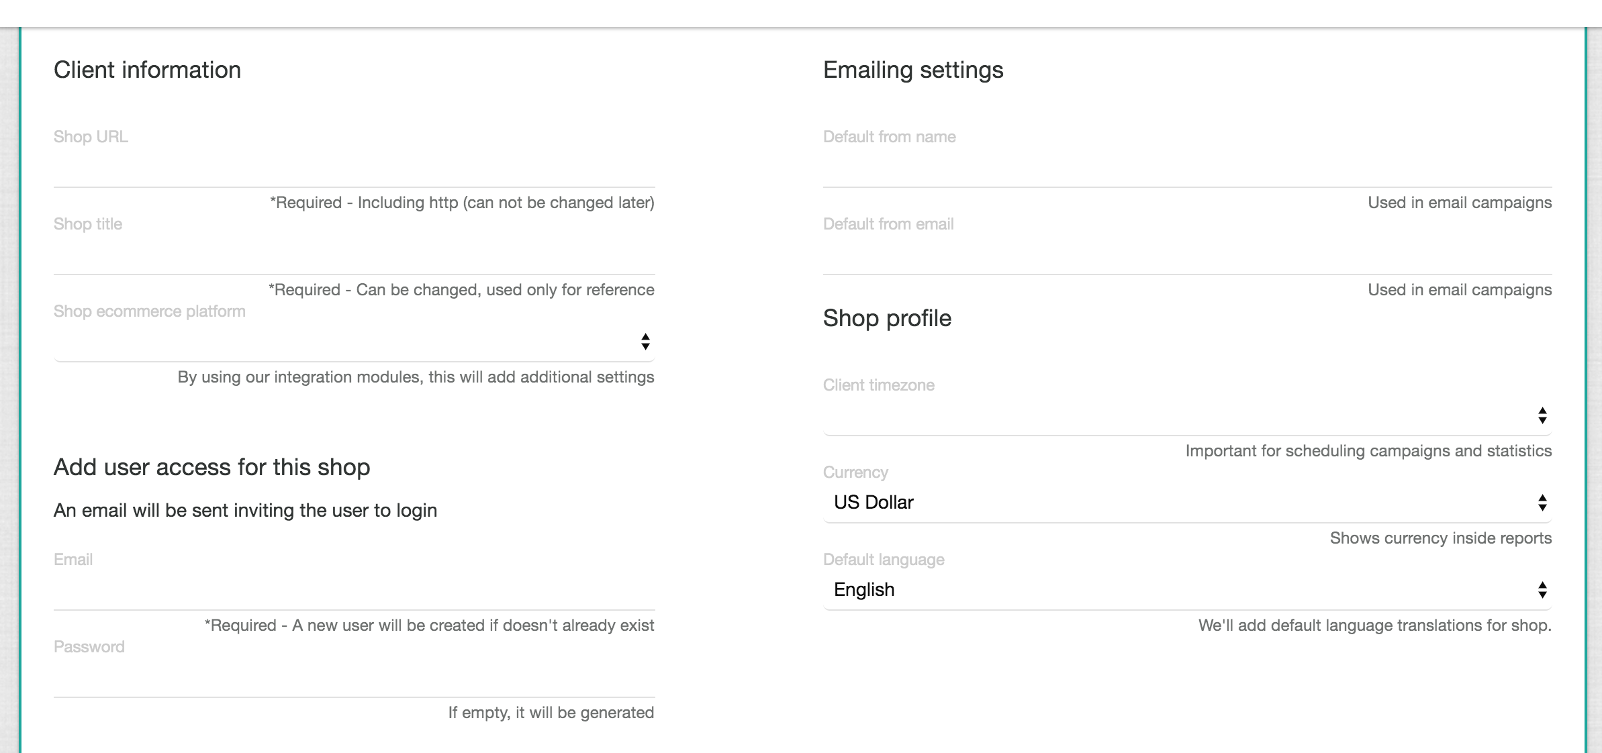Click the Client information heading

(x=147, y=70)
